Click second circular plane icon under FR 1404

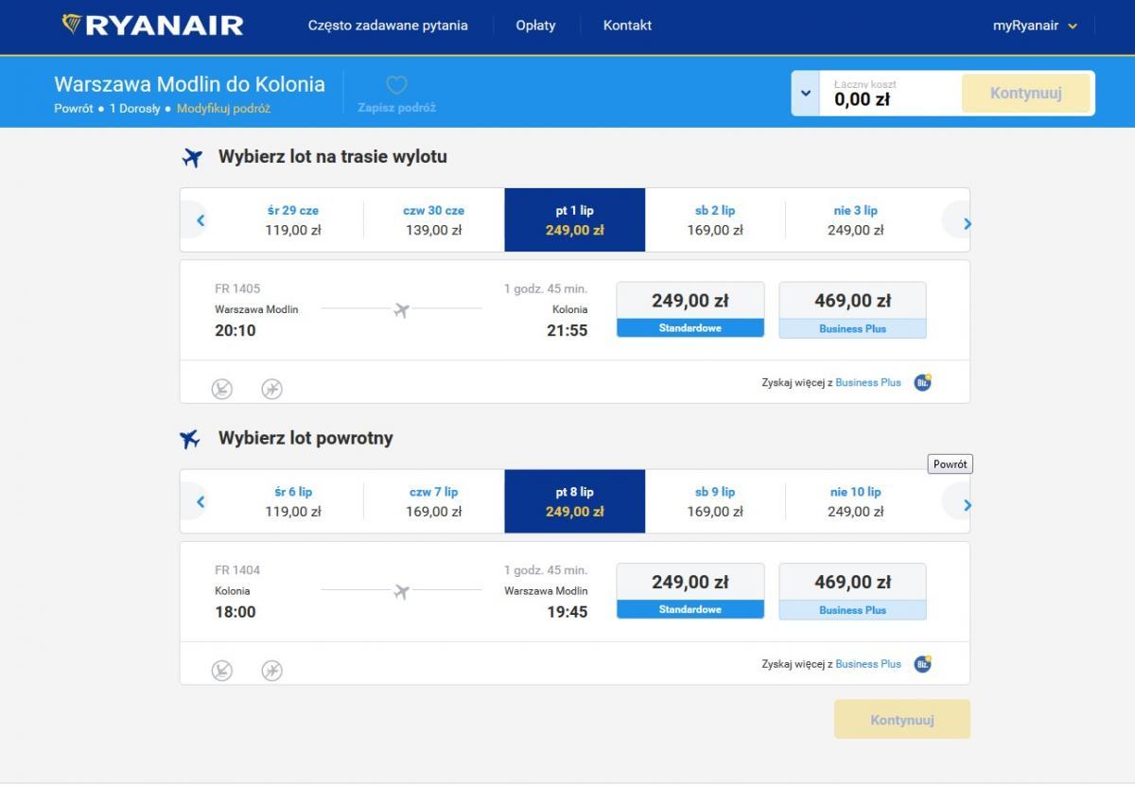[271, 671]
